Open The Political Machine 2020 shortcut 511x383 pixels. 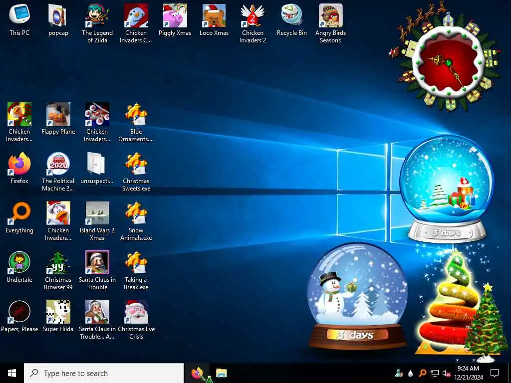tap(58, 172)
